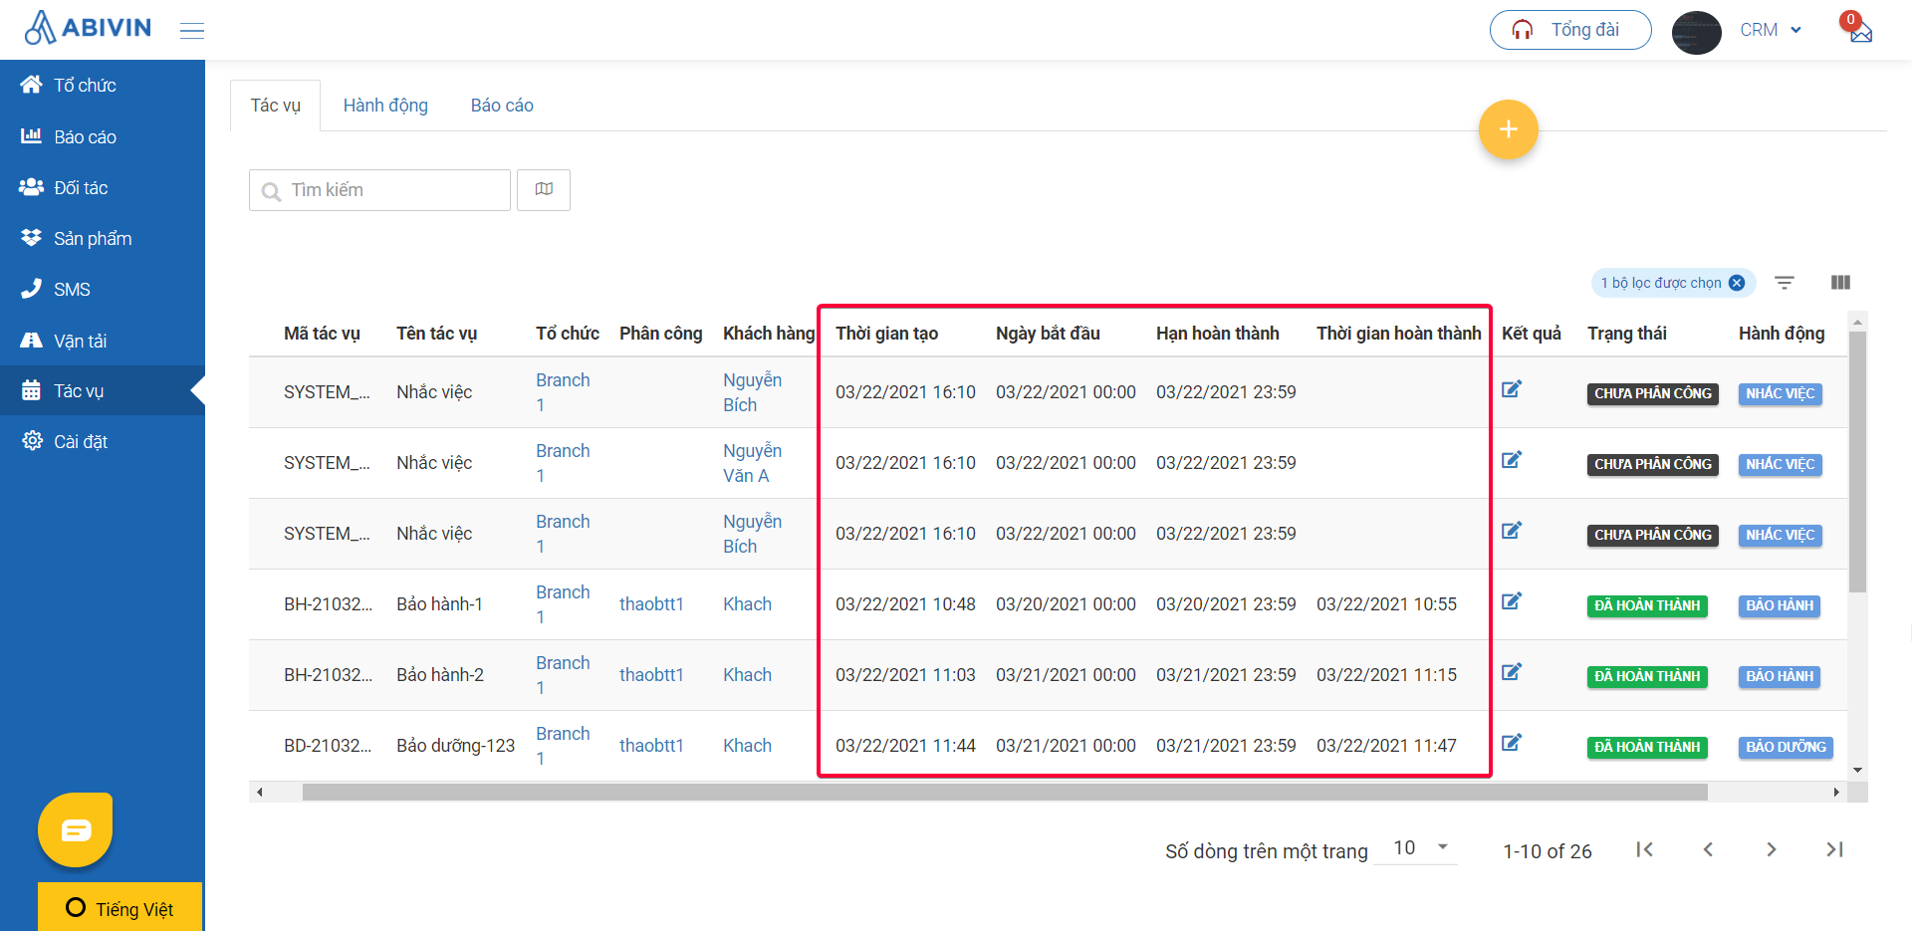This screenshot has height=931, width=1912.
Task: Go to previous page
Action: tap(1708, 849)
